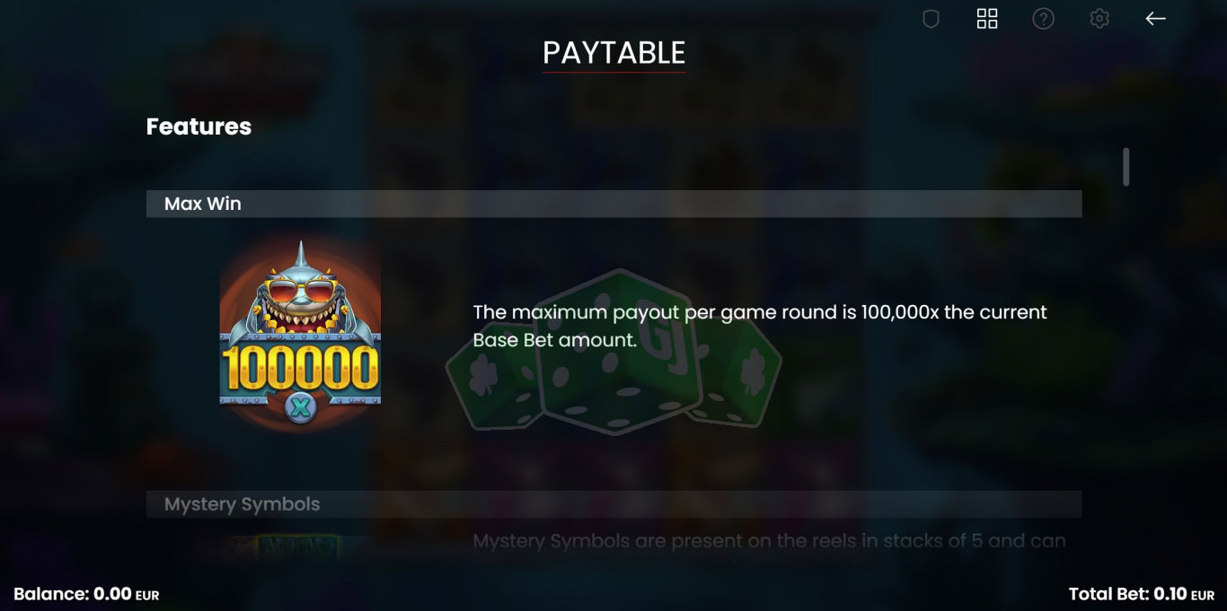Screen dimensions: 1227x611
Task: Click the green dice logo watermark
Action: point(614,352)
